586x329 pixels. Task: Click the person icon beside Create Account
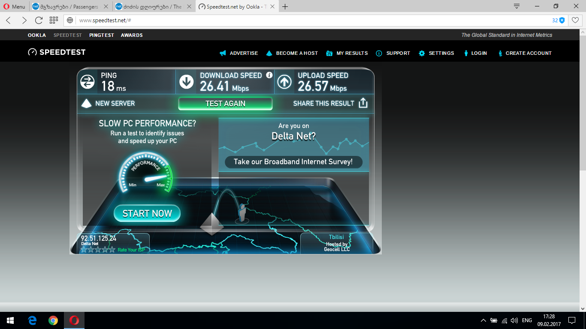(500, 53)
